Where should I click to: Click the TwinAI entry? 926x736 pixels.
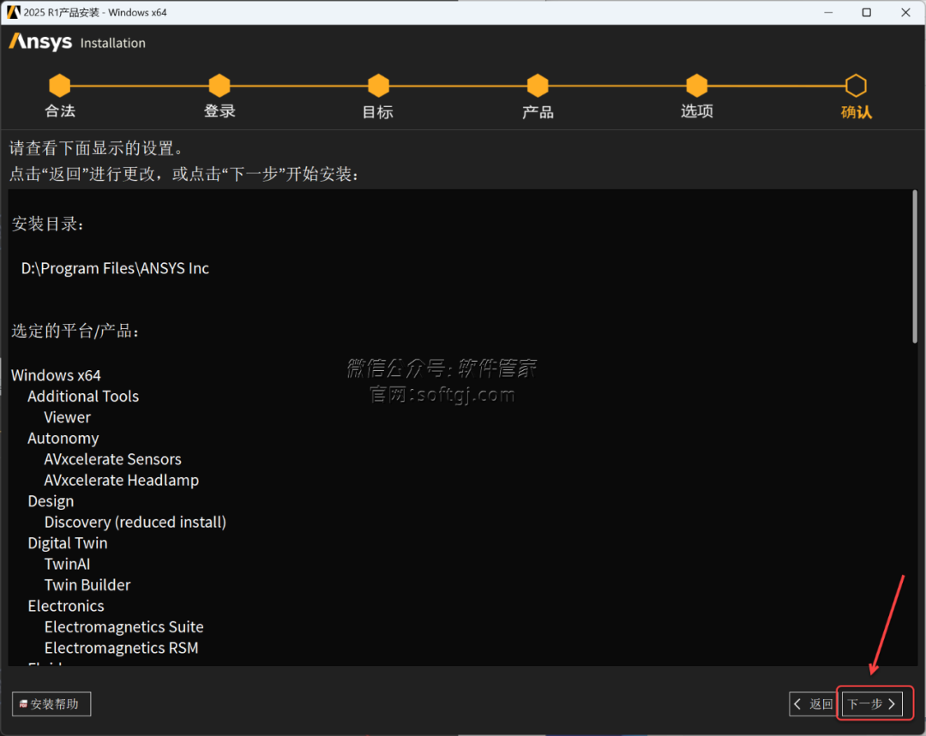click(68, 565)
